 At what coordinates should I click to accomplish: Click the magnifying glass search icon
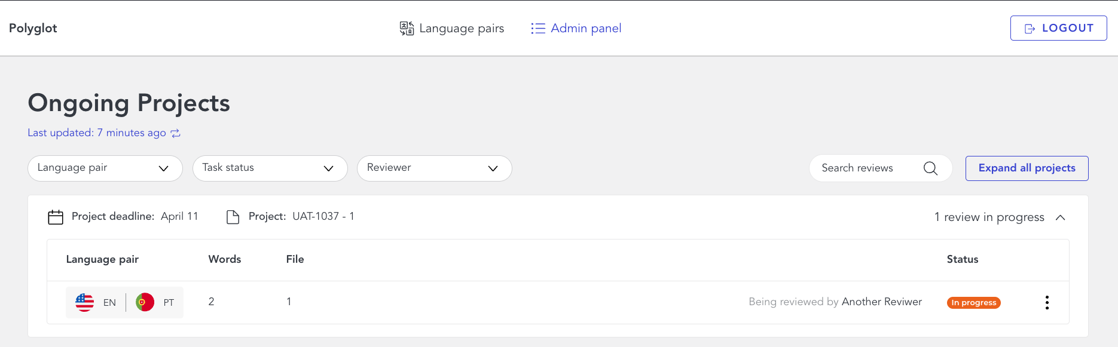point(930,168)
